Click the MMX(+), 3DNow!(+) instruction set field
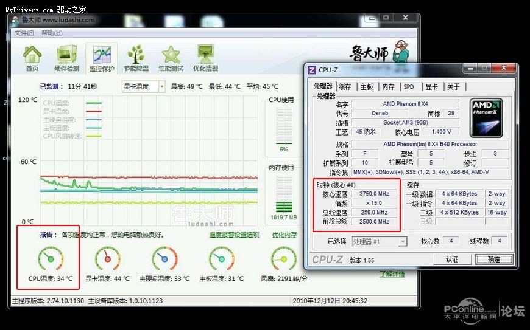The height and width of the screenshot is (330, 530). tap(430, 172)
